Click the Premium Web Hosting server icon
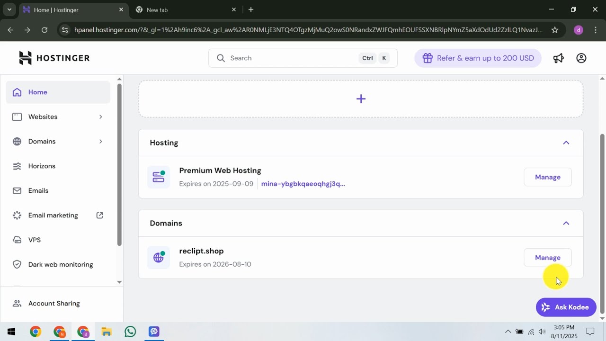 coord(159,177)
